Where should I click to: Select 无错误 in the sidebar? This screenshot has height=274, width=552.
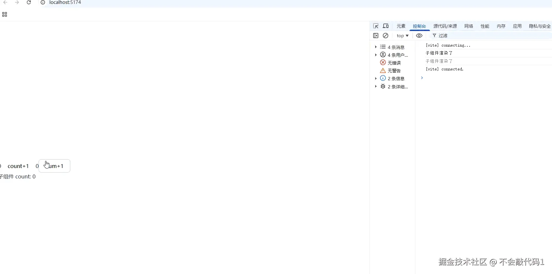pyautogui.click(x=394, y=63)
